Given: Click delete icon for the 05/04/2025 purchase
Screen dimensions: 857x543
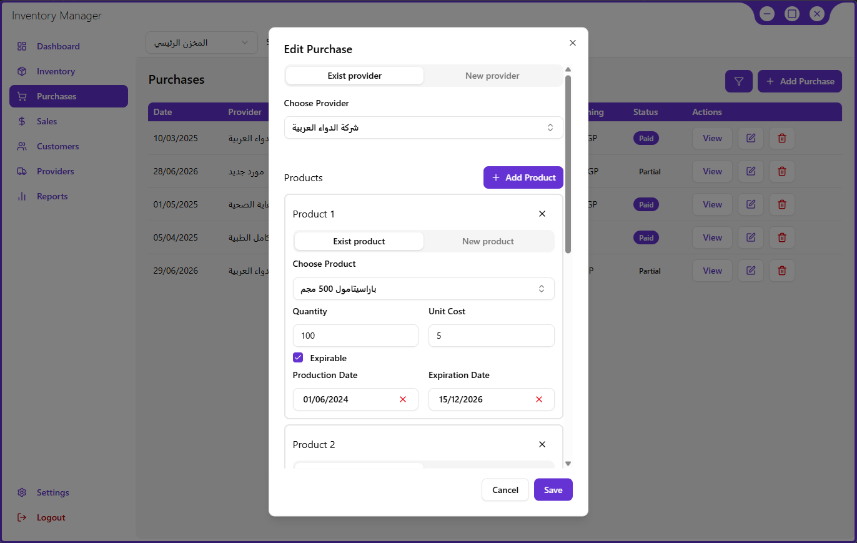Looking at the screenshot, I should click(x=782, y=237).
